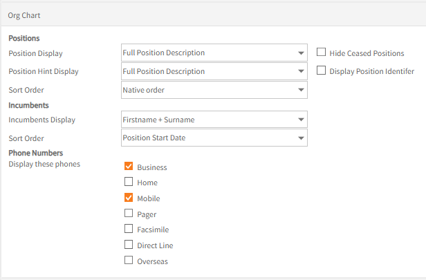Select the Direct Line checkbox
Image resolution: width=426 pixels, height=280 pixels.
129,245
